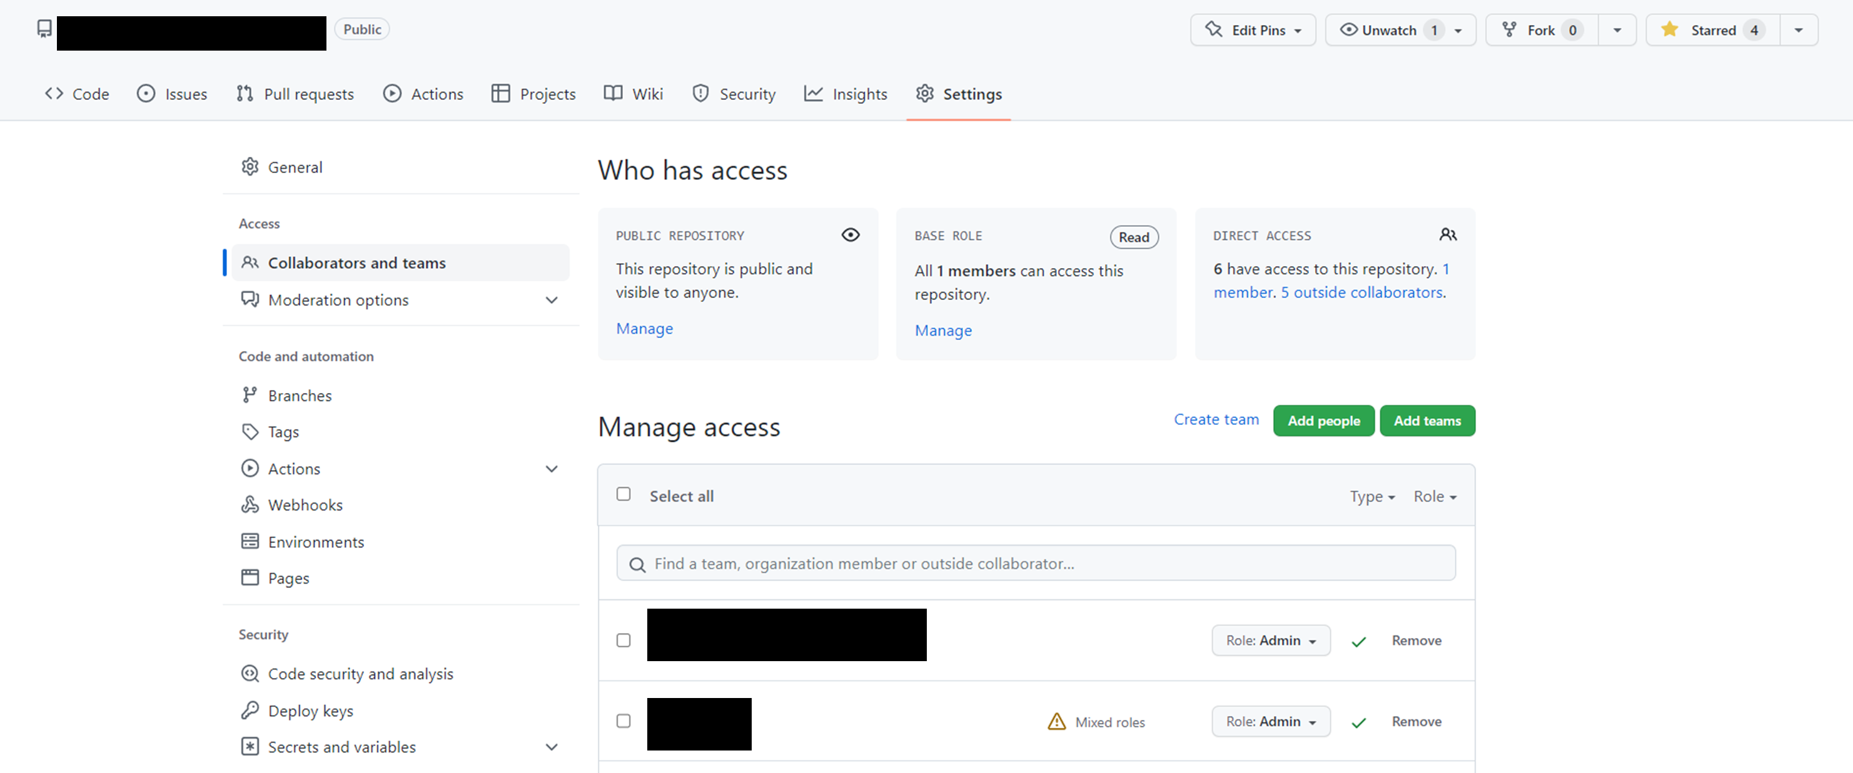Screen dimensions: 1853x773
Task: Click the server icon beside Environments
Action: [x=250, y=541]
